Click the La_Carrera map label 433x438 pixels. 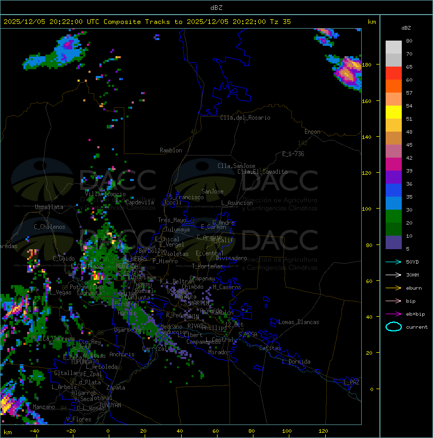tap(59, 339)
